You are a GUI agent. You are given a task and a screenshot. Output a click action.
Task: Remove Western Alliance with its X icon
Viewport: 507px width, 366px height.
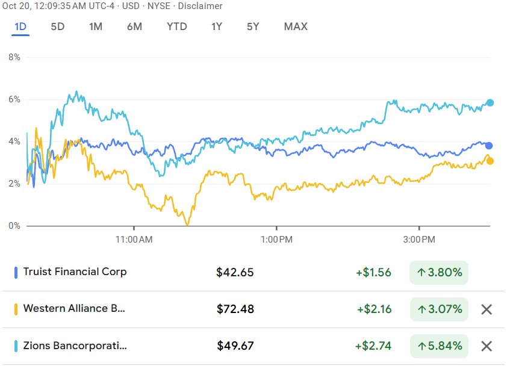point(487,309)
